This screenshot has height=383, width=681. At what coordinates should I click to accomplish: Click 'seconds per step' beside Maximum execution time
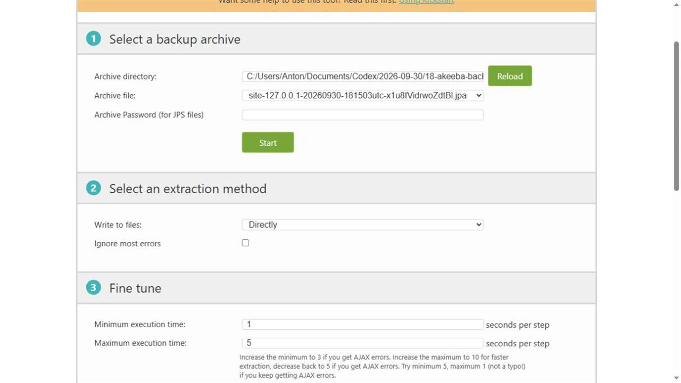tap(518, 344)
